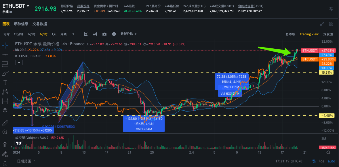339x167 pixels.
Task: Open the ETHUSDT symbol dropdown
Action: pyautogui.click(x=28, y=6)
